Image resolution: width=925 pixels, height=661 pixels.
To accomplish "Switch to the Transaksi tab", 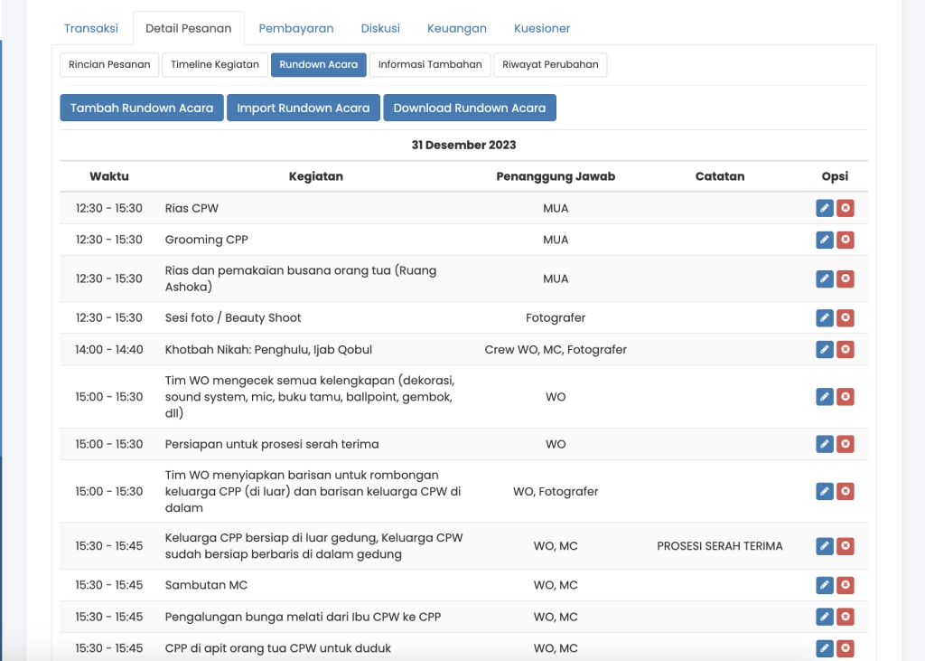I will tap(91, 28).
